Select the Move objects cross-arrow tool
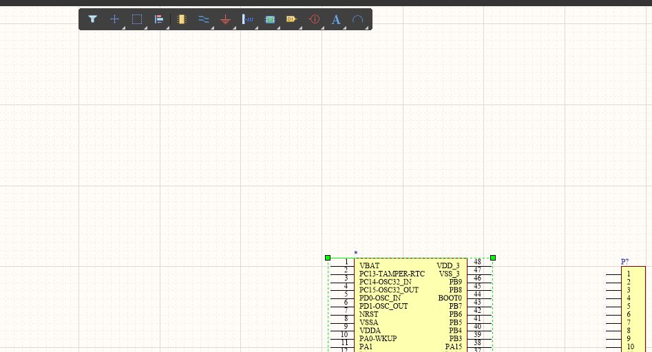Viewport: 652px width, 352px height. (x=114, y=19)
